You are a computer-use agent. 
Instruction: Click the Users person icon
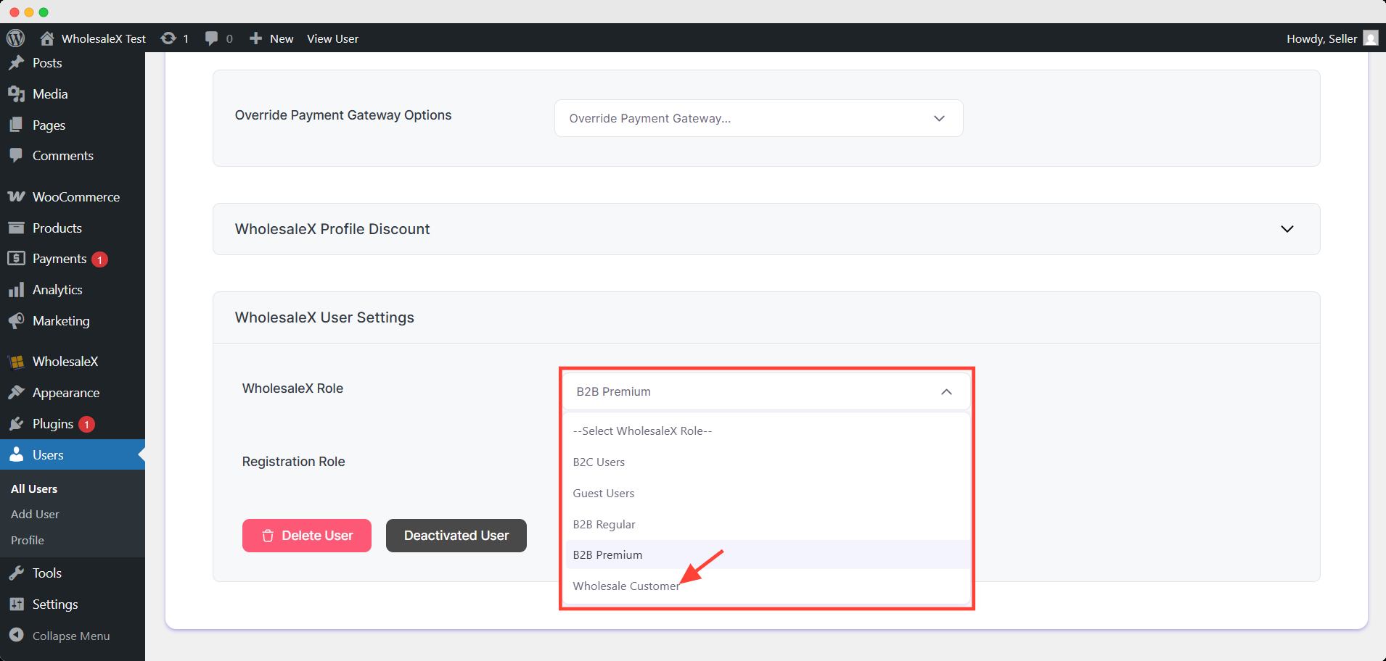[16, 455]
